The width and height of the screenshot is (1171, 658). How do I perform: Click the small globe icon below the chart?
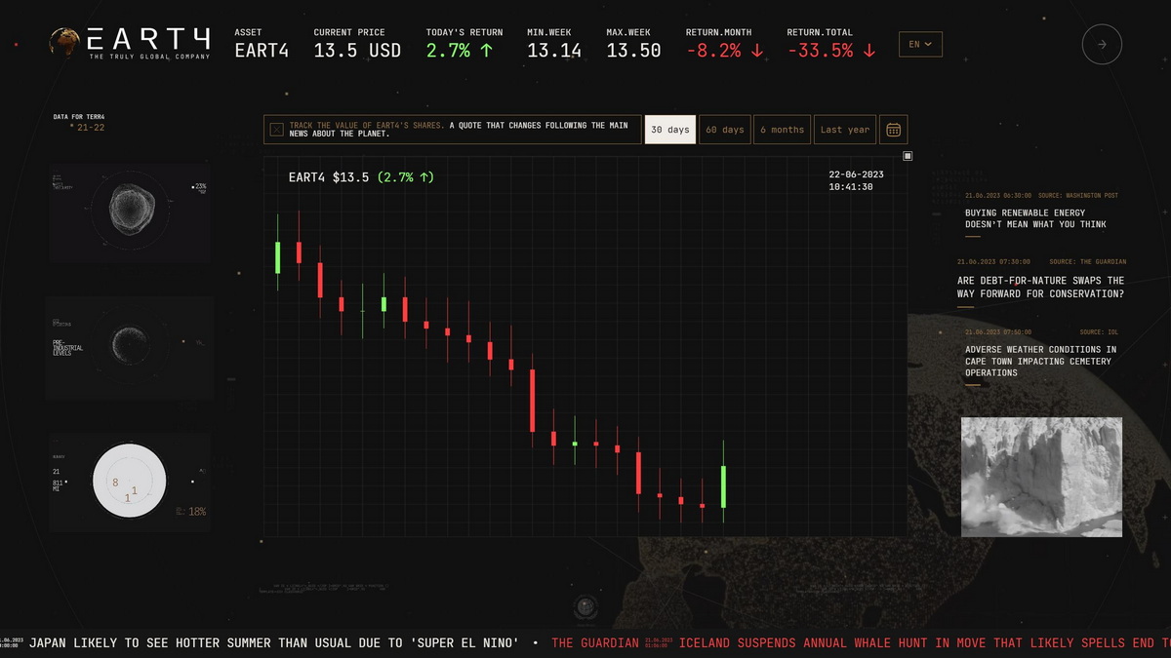click(x=585, y=606)
